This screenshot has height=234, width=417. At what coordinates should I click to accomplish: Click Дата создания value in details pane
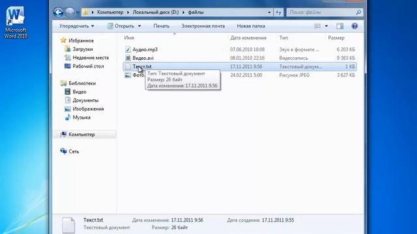point(278,220)
